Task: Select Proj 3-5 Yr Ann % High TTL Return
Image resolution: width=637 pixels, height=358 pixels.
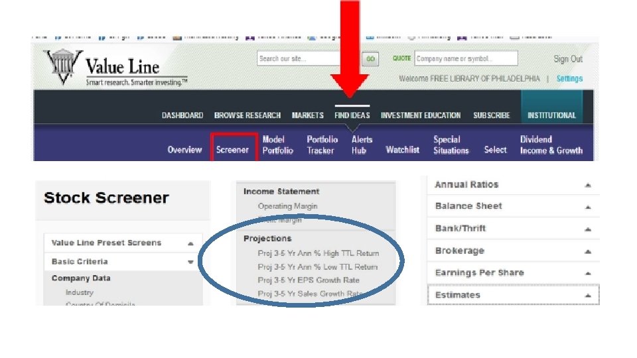Action: [x=318, y=253]
